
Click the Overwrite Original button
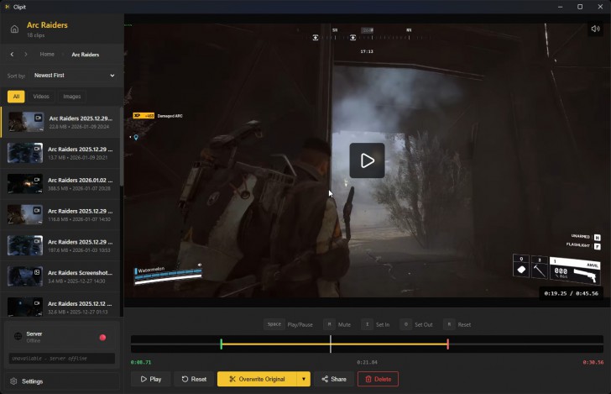[x=256, y=379]
